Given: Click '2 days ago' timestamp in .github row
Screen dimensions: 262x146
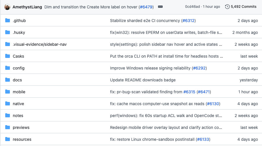Looking at the screenshot, I should coord(248,21).
